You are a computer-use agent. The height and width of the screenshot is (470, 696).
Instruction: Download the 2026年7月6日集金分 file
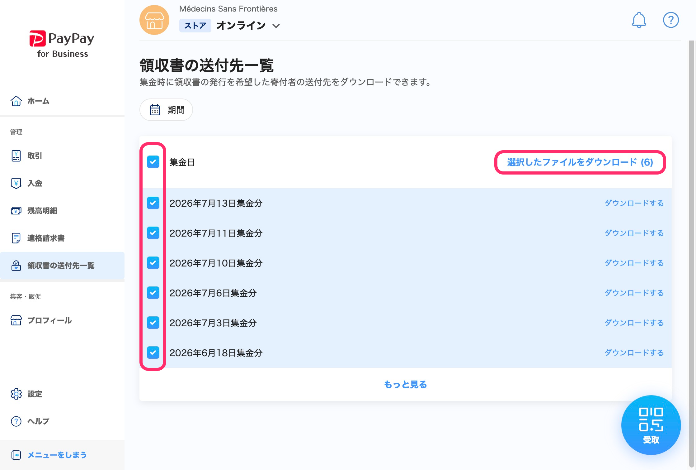634,293
